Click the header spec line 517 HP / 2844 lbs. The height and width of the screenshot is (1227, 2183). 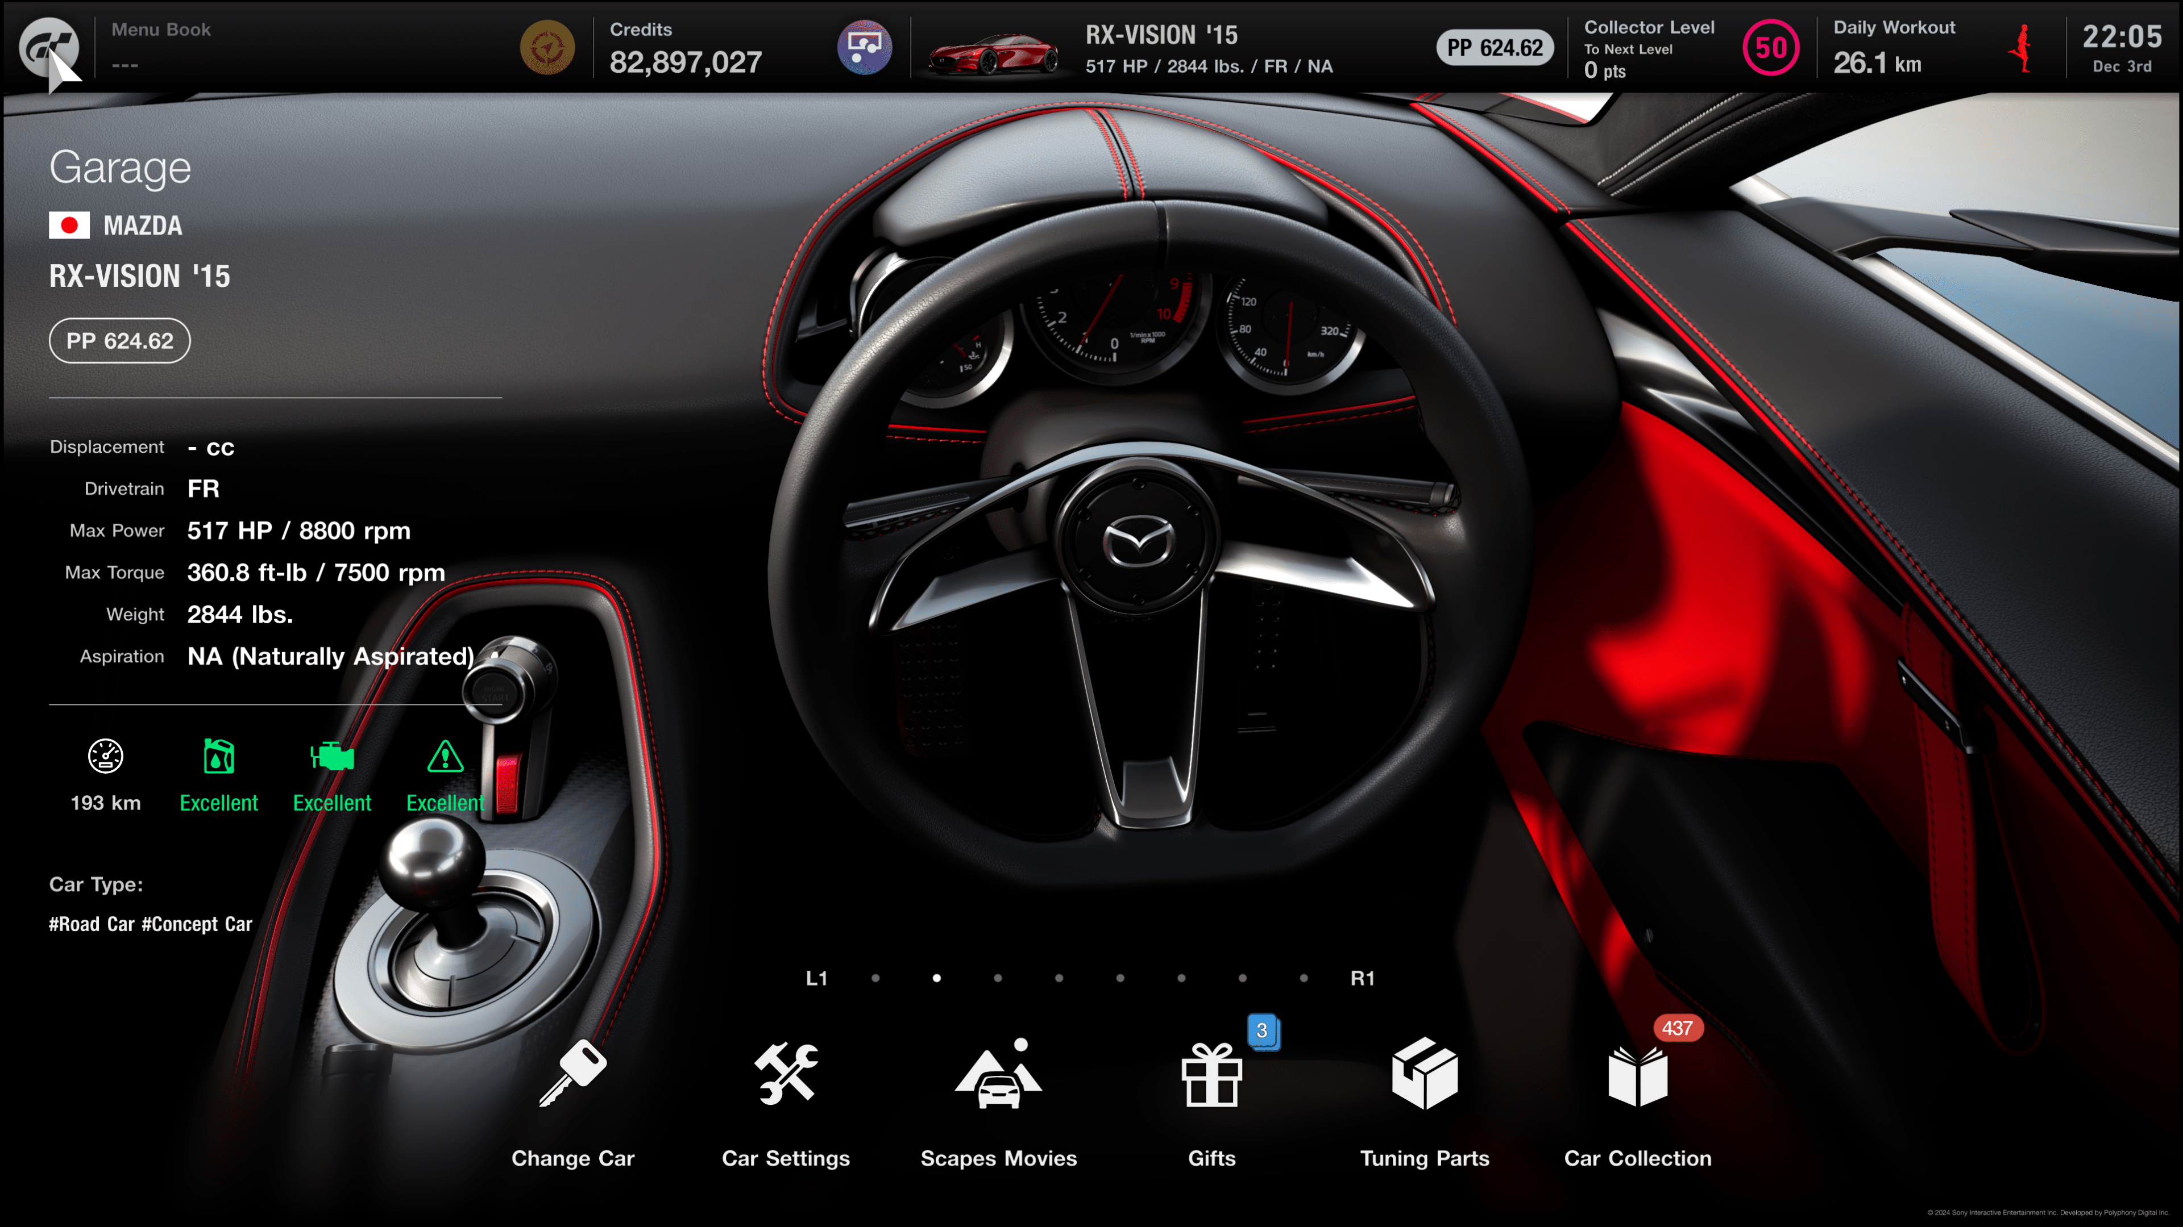tap(1209, 66)
